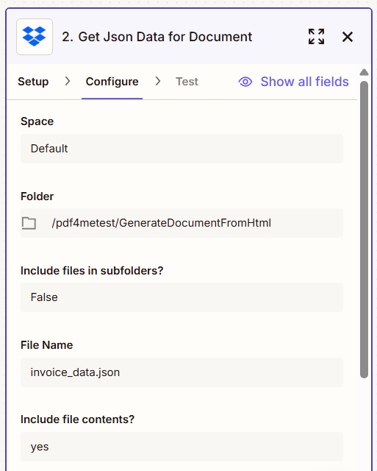Click the folder icon in Folder field
This screenshot has height=471, width=377.
point(29,223)
